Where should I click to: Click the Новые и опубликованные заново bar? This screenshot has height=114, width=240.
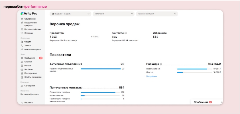click(101, 69)
